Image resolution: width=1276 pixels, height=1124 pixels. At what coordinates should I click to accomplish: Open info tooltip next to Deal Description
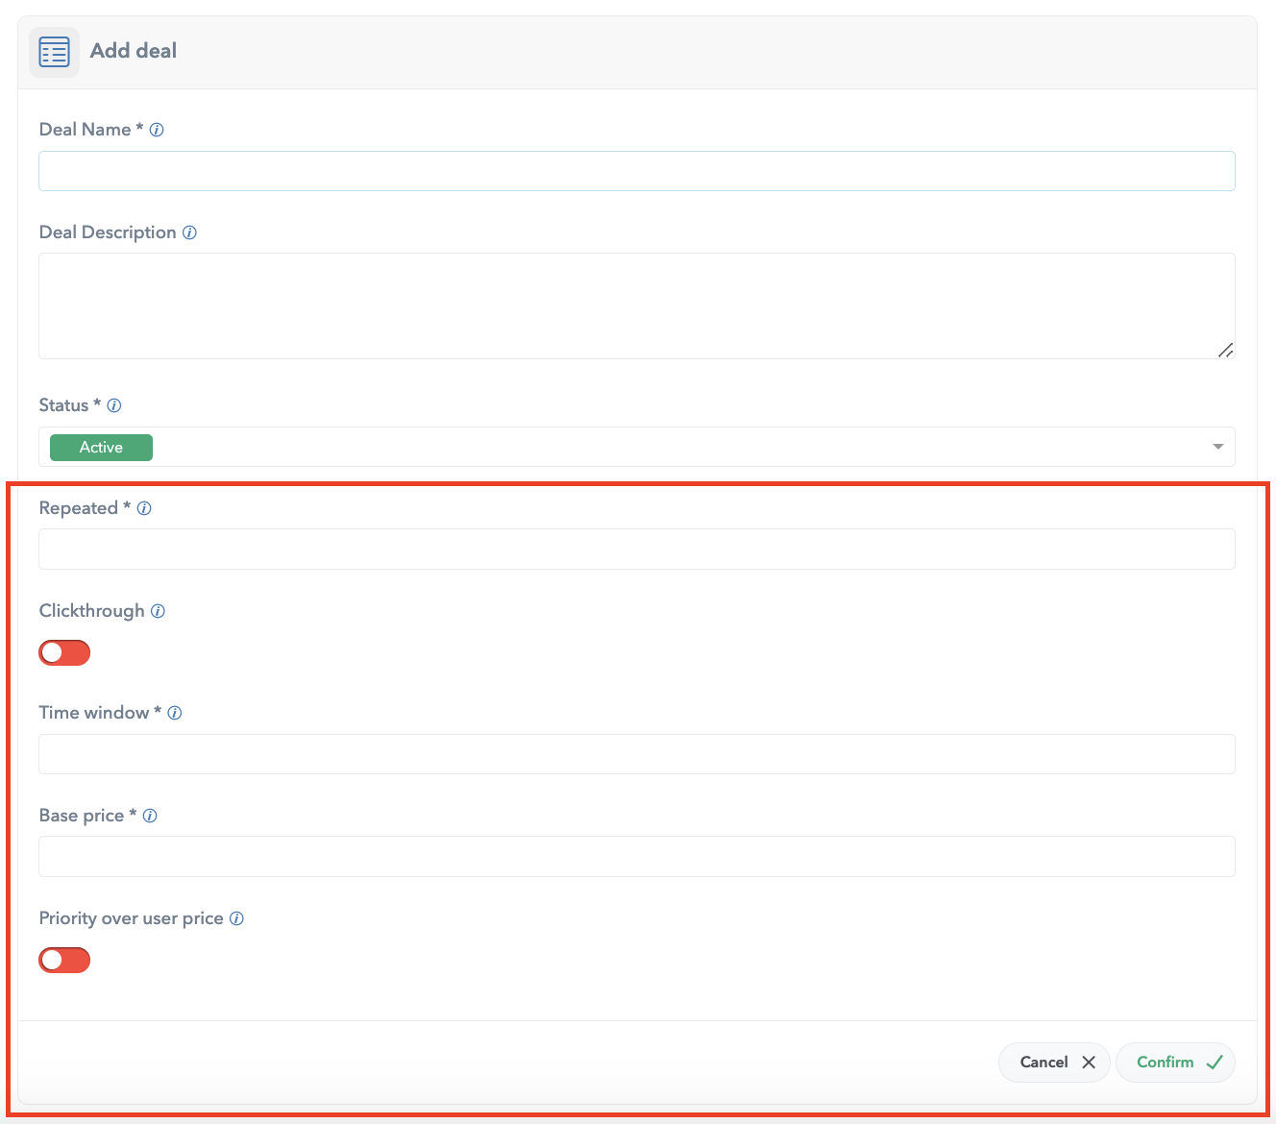(189, 232)
